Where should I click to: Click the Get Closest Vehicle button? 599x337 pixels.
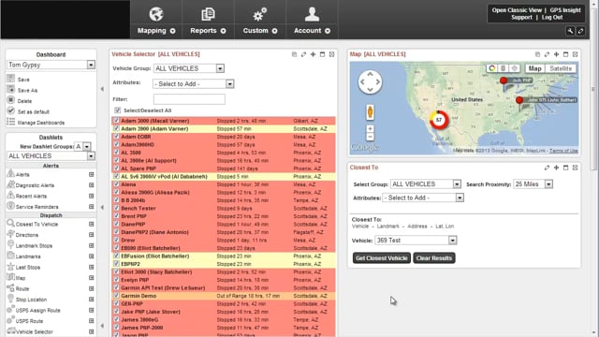[x=382, y=258]
